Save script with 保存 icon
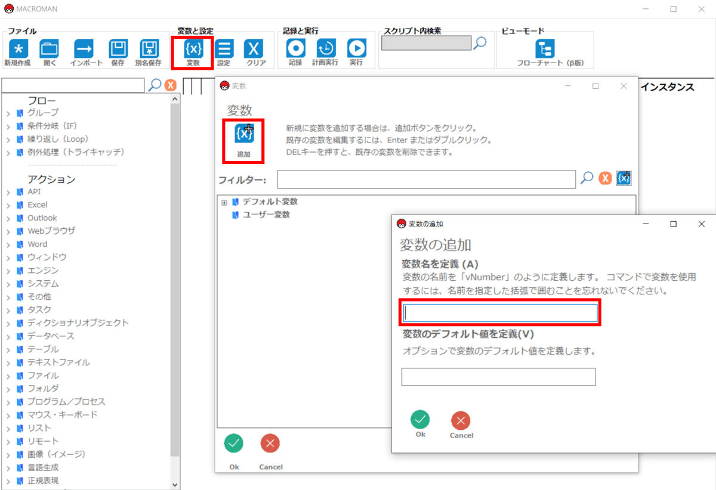The height and width of the screenshot is (490, 716). (x=119, y=49)
